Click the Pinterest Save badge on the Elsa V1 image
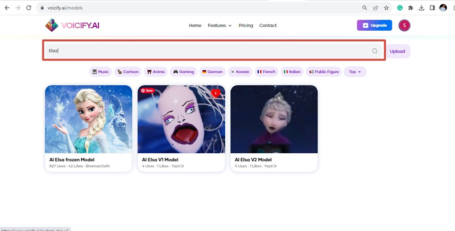The width and height of the screenshot is (455, 231). (147, 91)
